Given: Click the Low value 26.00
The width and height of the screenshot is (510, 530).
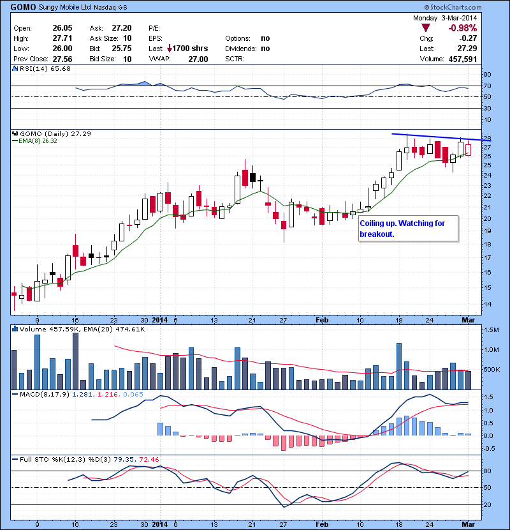Looking at the screenshot, I should point(62,49).
